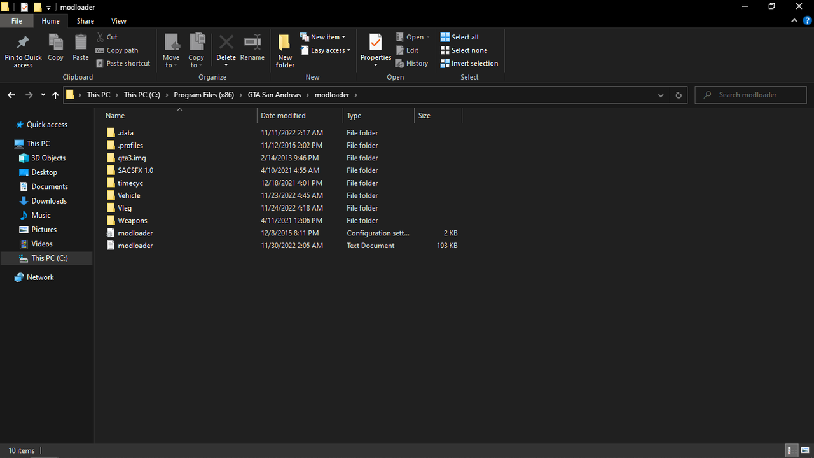The height and width of the screenshot is (458, 814).
Task: Click the Search modloader field
Action: [751, 95]
